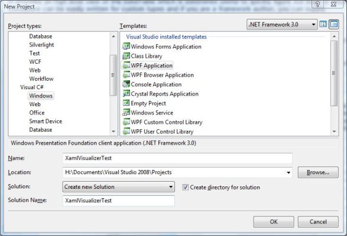This screenshot has width=347, height=236.
Task: Open the .NET Framework 3.0 version dropdown
Action: click(x=282, y=24)
